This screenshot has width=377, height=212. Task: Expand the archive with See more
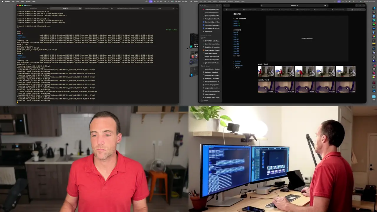coord(237,56)
